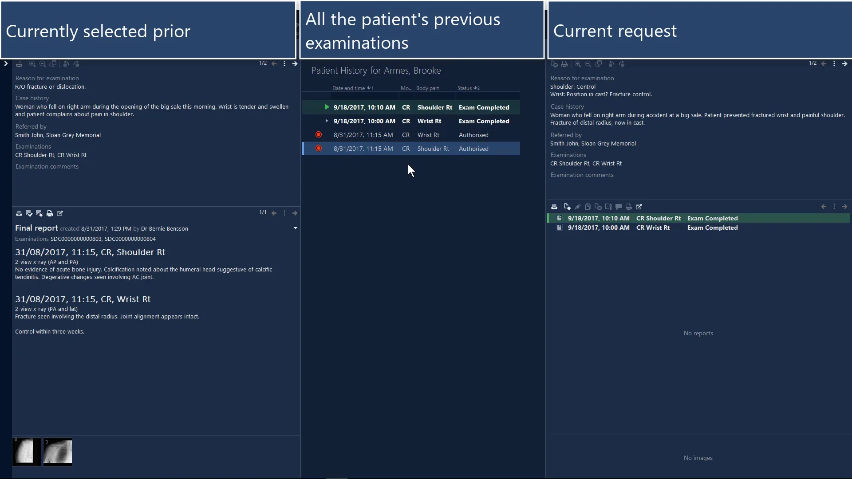
Task: Expand the left sidebar with chevron arrow
Action: click(x=6, y=63)
